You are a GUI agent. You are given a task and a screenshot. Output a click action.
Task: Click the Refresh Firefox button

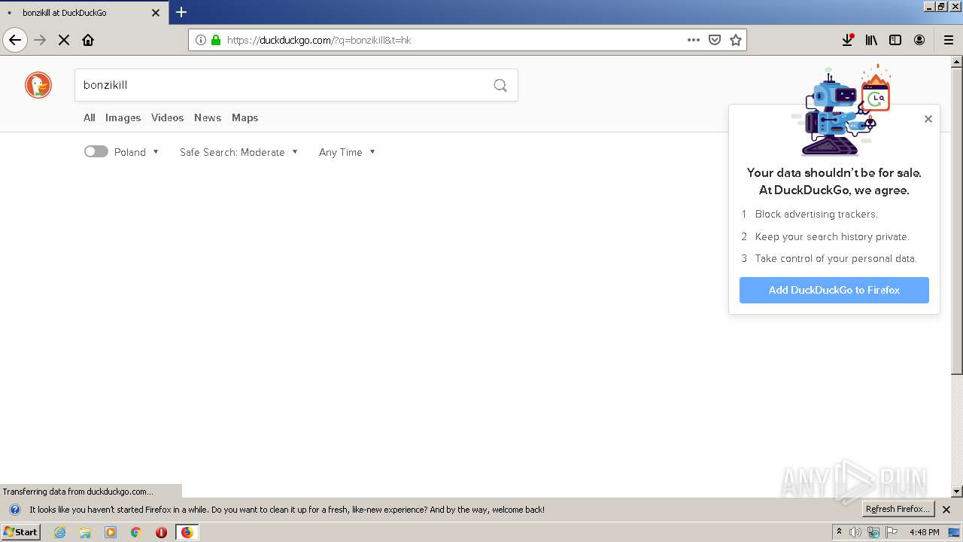[898, 509]
